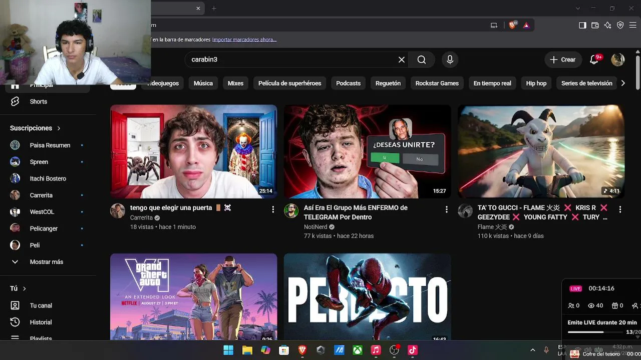Open File Explorer from the taskbar

(x=247, y=350)
